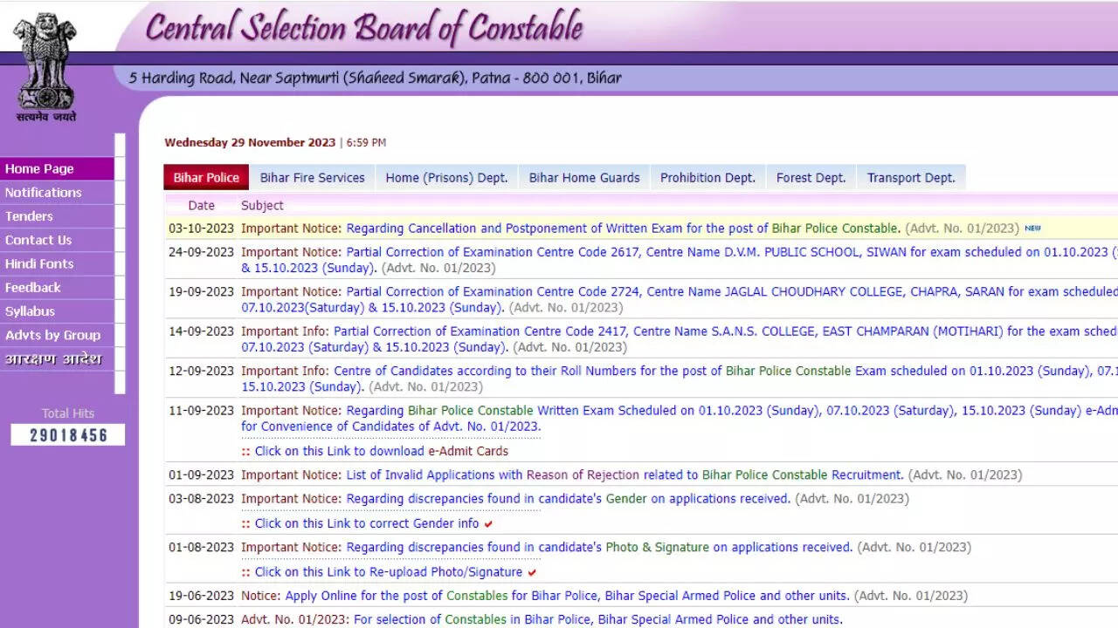The height and width of the screenshot is (628, 1118).
Task: Switch to Bihar Fire Services tab
Action: [312, 178]
